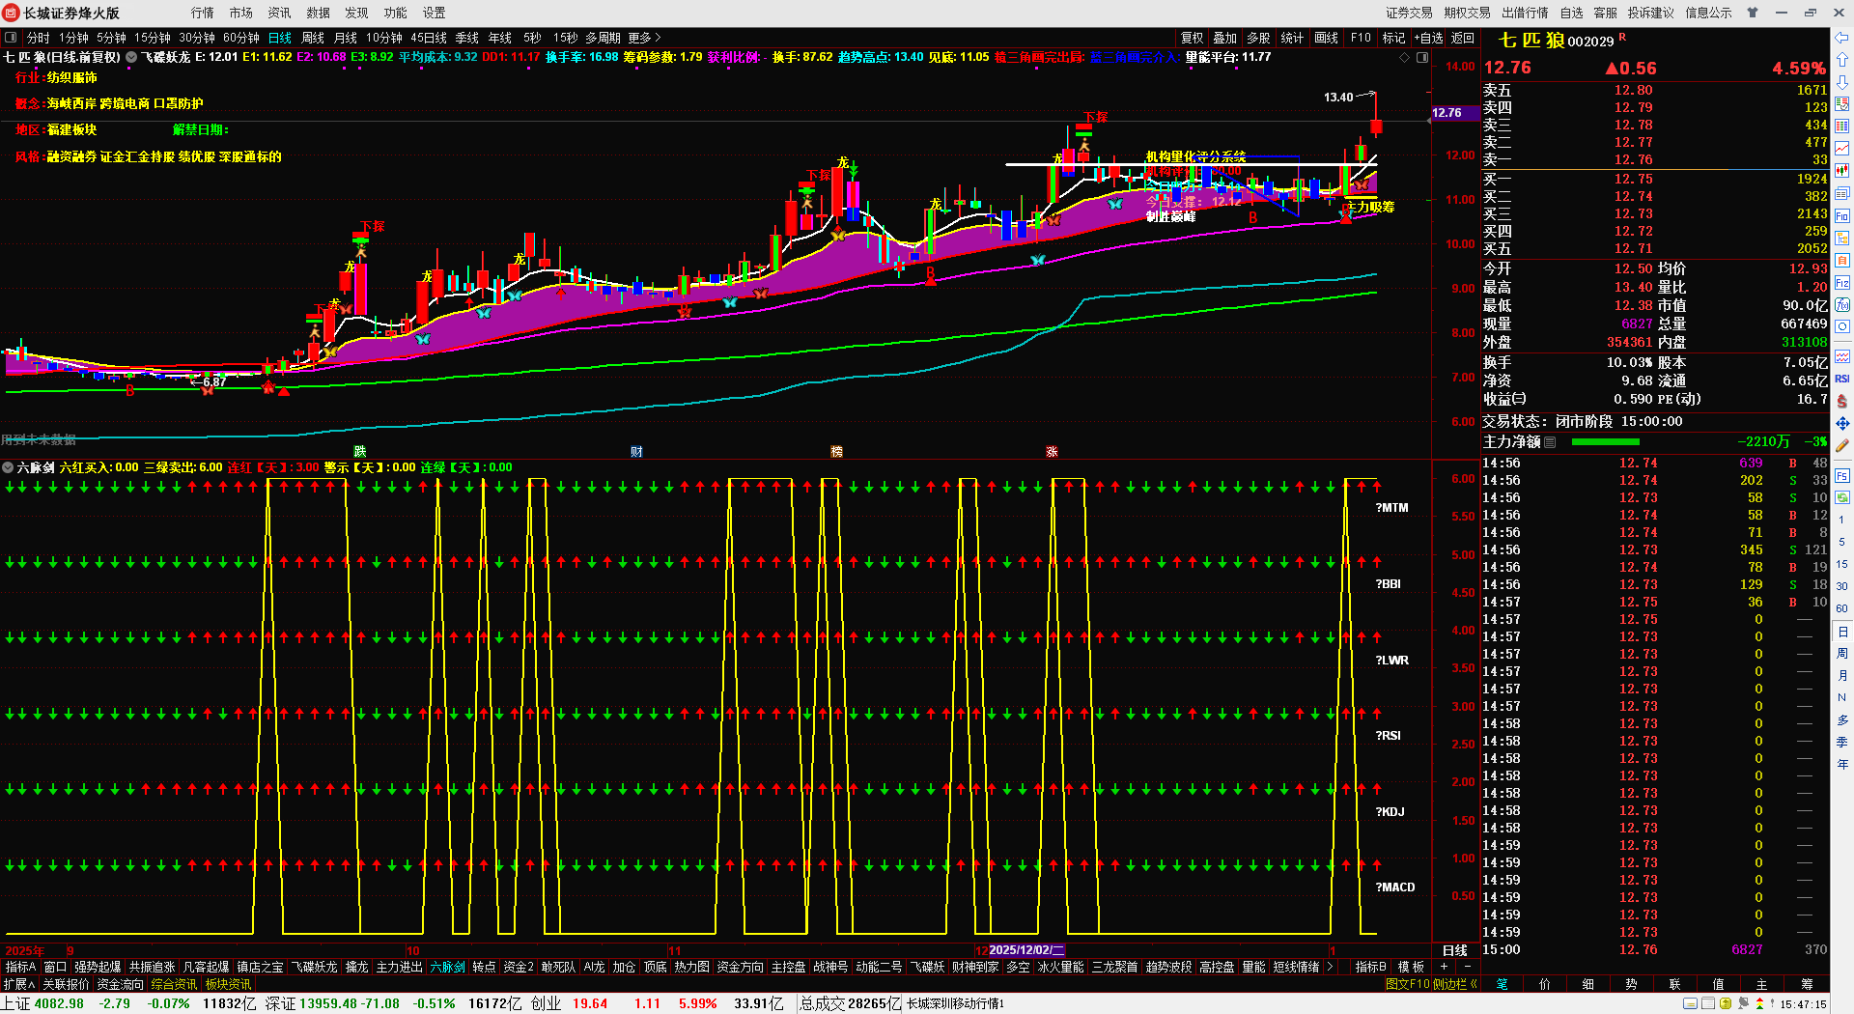
Task: Expand the 六脉剑 indicator dropdown circle
Action: (8, 467)
